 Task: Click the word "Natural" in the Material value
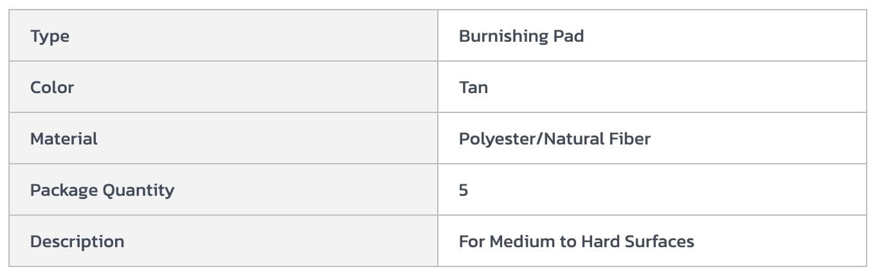pos(574,139)
